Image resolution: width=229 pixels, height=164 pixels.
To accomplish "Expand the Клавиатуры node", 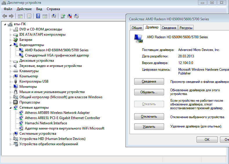I will pyautogui.click(x=10, y=71).
